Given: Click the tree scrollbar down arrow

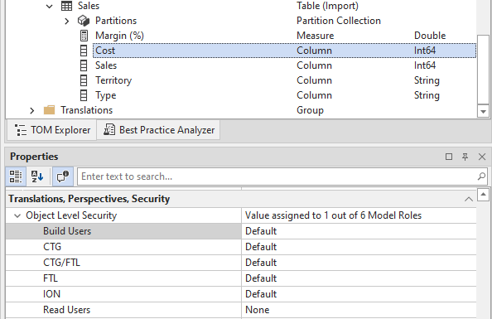Looking at the screenshot, I should [x=483, y=112].
